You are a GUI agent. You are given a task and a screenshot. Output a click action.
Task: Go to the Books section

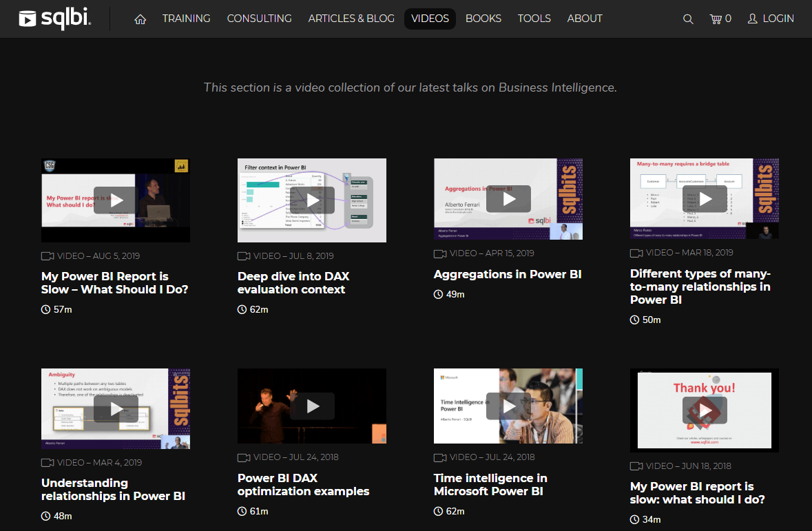[x=483, y=19]
